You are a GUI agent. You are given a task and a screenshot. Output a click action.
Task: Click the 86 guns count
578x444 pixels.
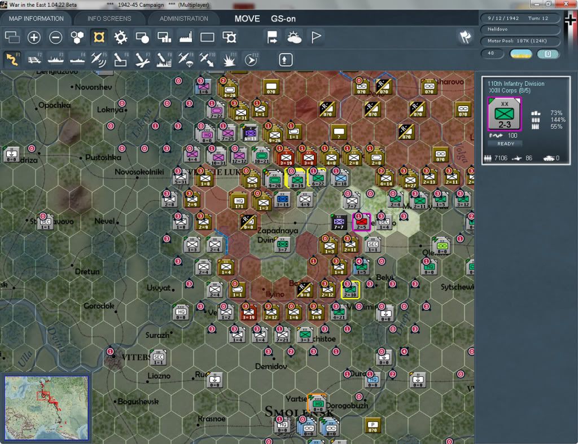click(528, 158)
